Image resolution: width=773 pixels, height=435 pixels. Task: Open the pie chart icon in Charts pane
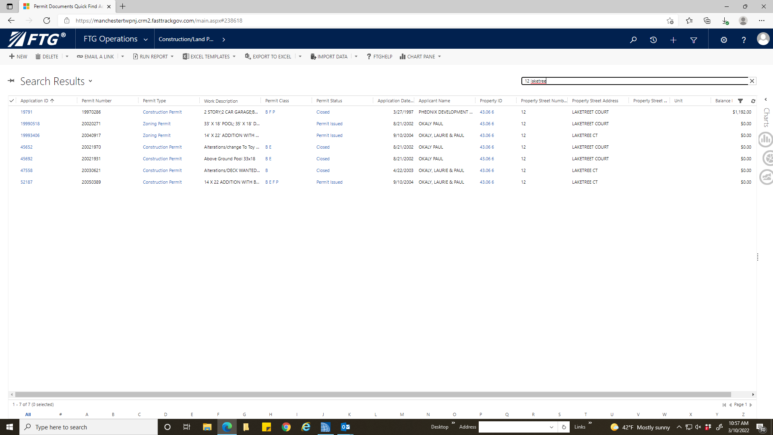click(767, 158)
